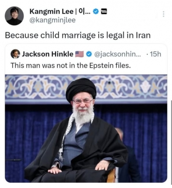The height and width of the screenshot is (188, 172).
Task: Click the square affiliation badge beside Kangmin Lee
Action: (x=104, y=11)
